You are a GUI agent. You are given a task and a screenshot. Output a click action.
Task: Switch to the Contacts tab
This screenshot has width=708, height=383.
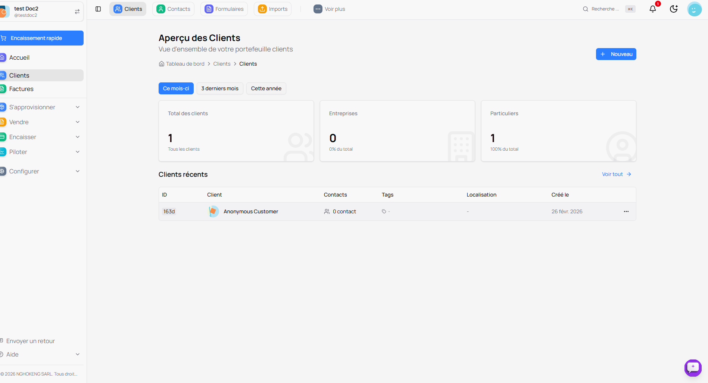point(173,9)
